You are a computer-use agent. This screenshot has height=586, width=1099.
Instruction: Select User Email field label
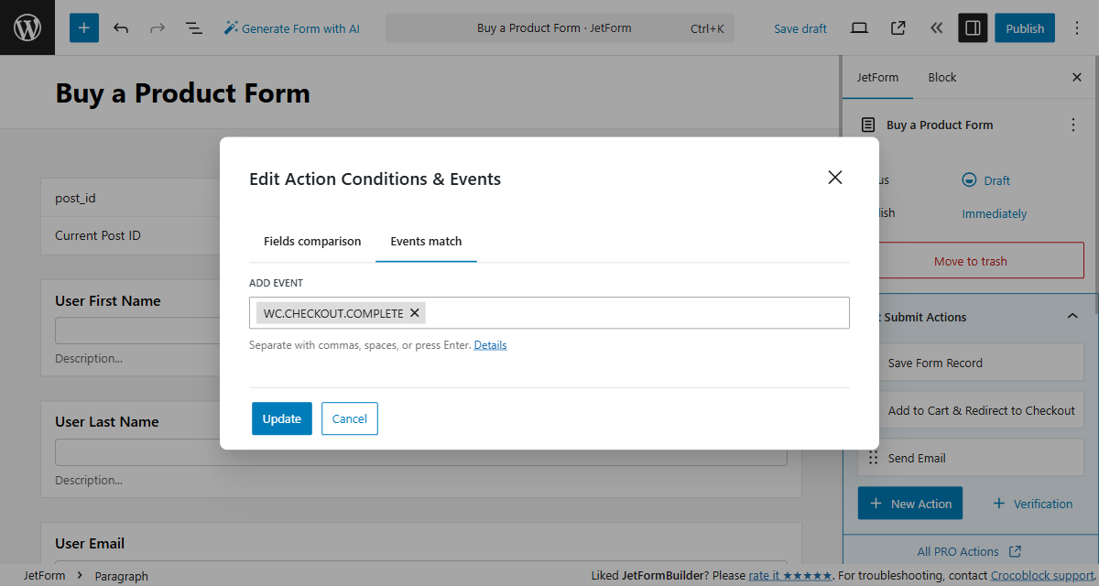90,543
